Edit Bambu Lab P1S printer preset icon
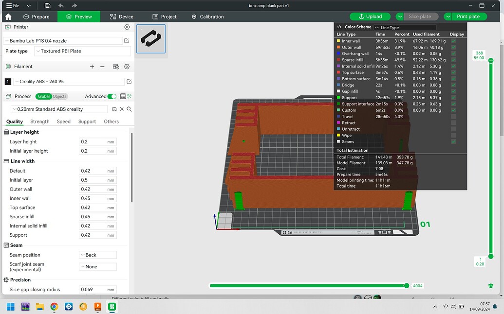 127,41
